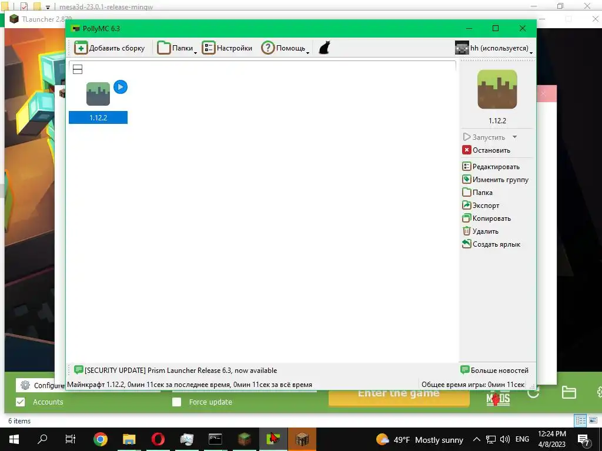Click Запустить to launch instance
602x451 pixels.
click(x=484, y=137)
